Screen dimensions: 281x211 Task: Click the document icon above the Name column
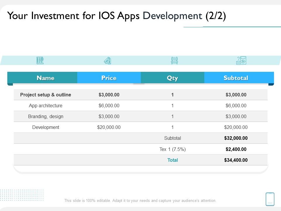pyautogui.click(x=40, y=61)
